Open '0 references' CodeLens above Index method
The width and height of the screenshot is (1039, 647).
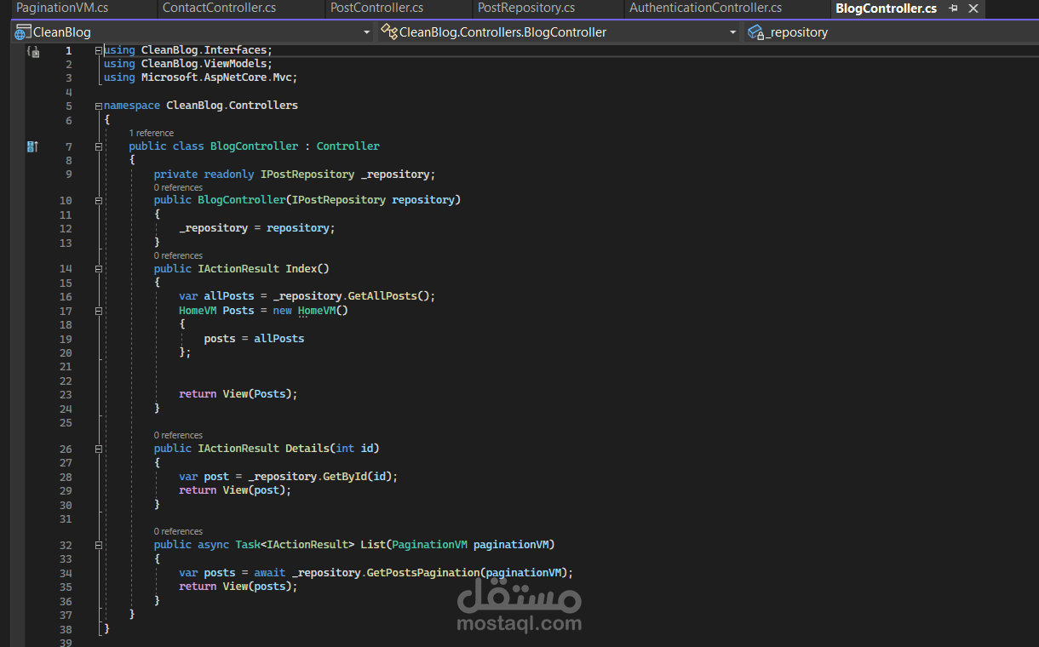tap(178, 255)
